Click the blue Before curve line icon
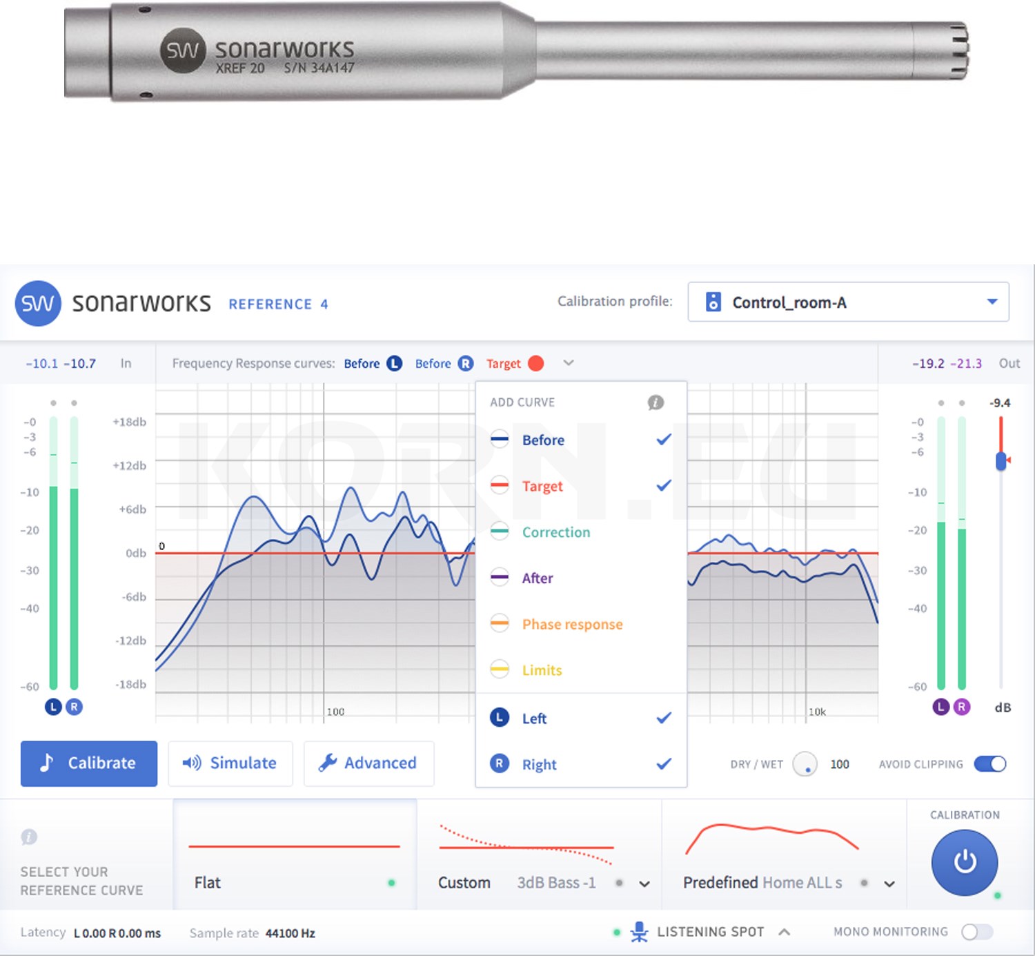Screen dimensions: 1035x956 click(x=500, y=439)
